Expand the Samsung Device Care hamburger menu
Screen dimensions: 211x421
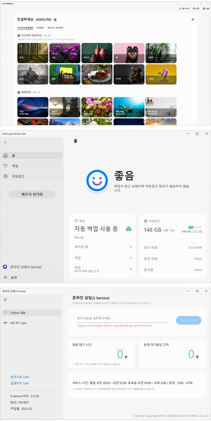(x=5, y=142)
